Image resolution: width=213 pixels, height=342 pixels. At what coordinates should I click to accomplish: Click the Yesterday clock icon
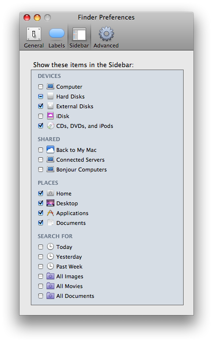click(50, 257)
